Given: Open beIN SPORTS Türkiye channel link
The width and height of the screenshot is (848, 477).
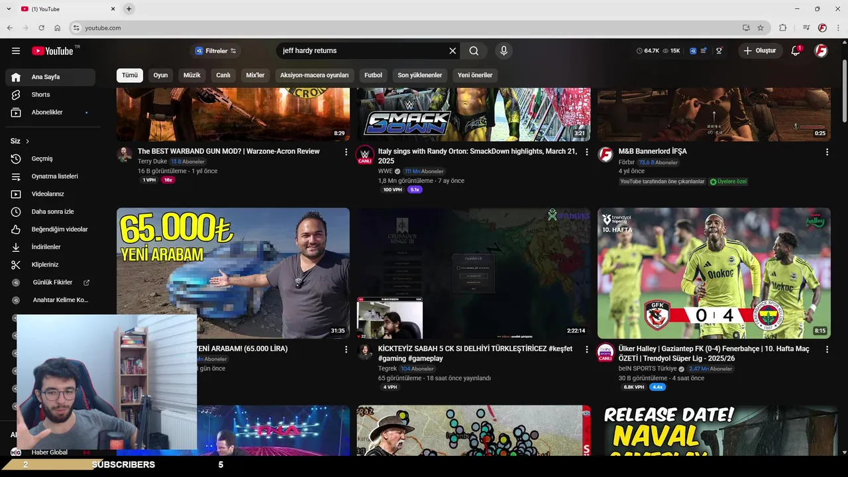Looking at the screenshot, I should point(648,368).
